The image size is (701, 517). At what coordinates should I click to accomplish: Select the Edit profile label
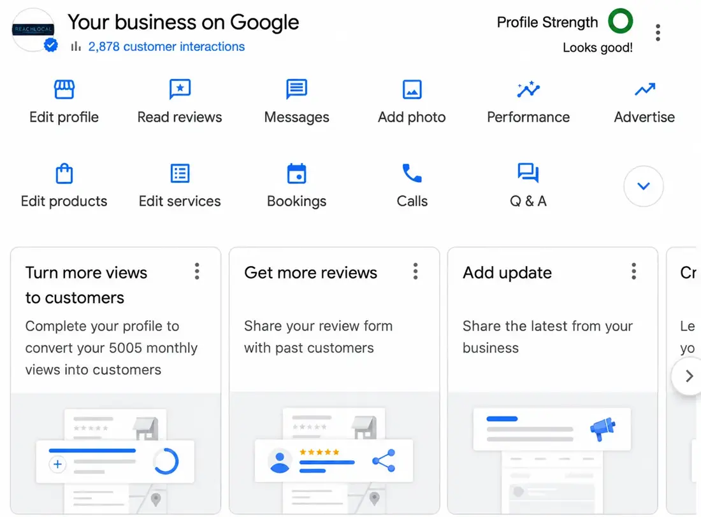[x=64, y=117]
